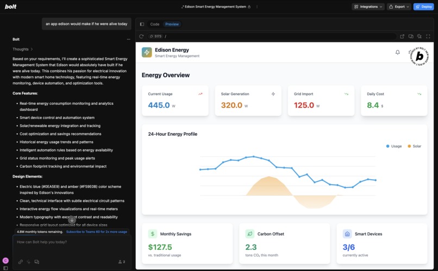Screen dimensions: 438x271
Task: Click the enhance prompt sparkle icon
Action: 28,262
